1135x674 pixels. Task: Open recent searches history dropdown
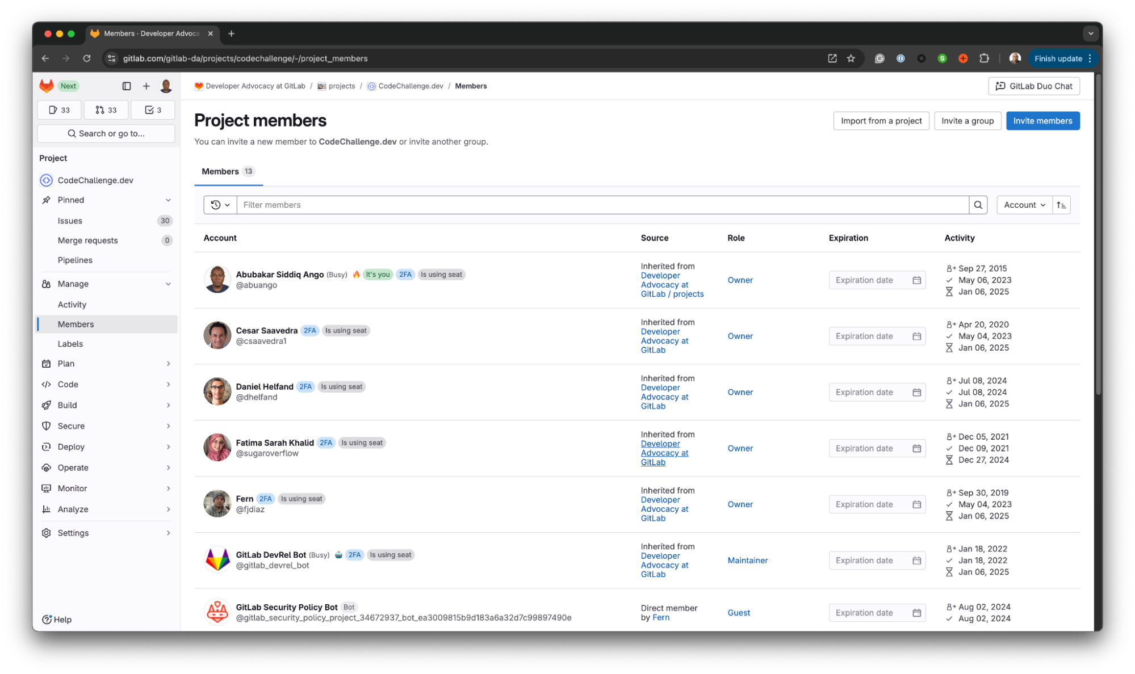(220, 205)
